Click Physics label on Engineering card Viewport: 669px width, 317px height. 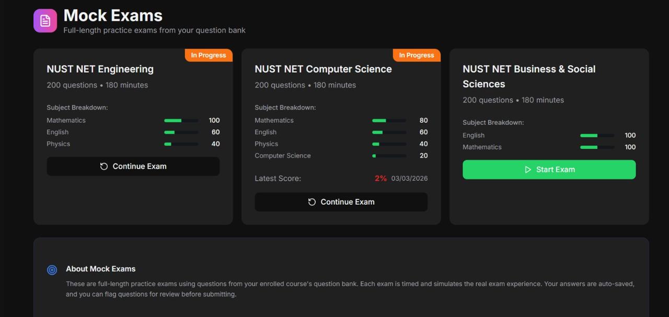coord(58,144)
